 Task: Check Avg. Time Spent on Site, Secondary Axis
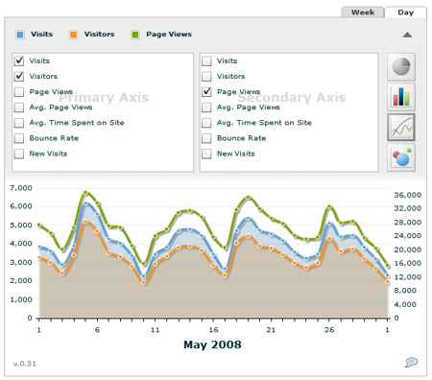pyautogui.click(x=206, y=123)
